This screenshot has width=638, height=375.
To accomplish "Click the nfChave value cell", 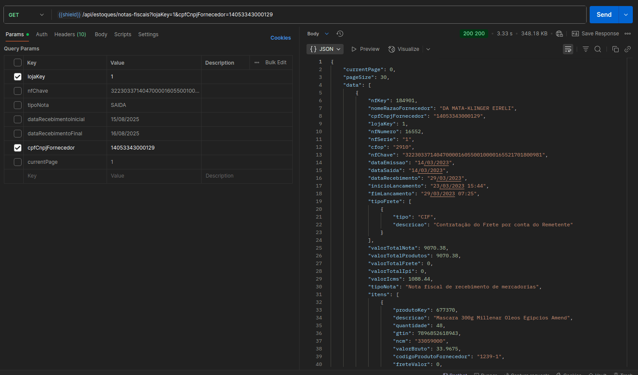I will [154, 91].
